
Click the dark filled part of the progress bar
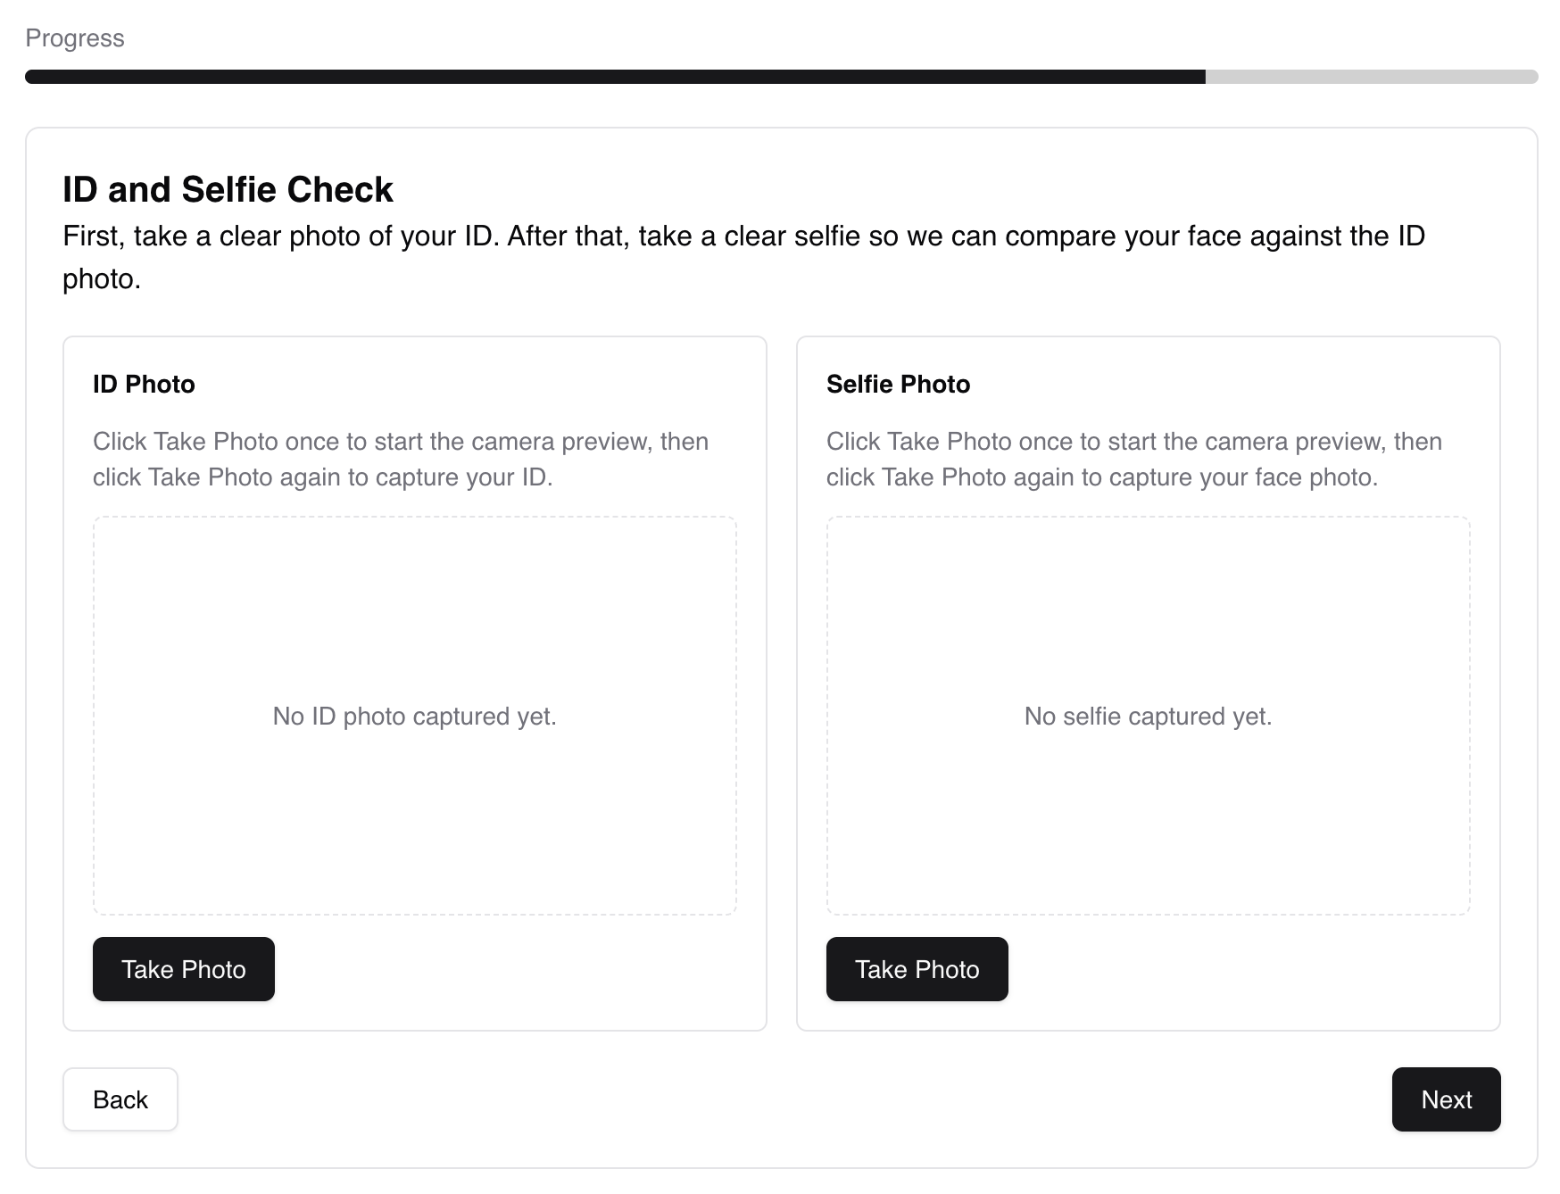coord(615,77)
